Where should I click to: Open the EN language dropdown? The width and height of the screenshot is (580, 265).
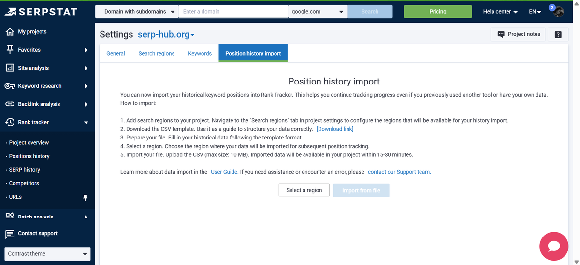(x=535, y=12)
